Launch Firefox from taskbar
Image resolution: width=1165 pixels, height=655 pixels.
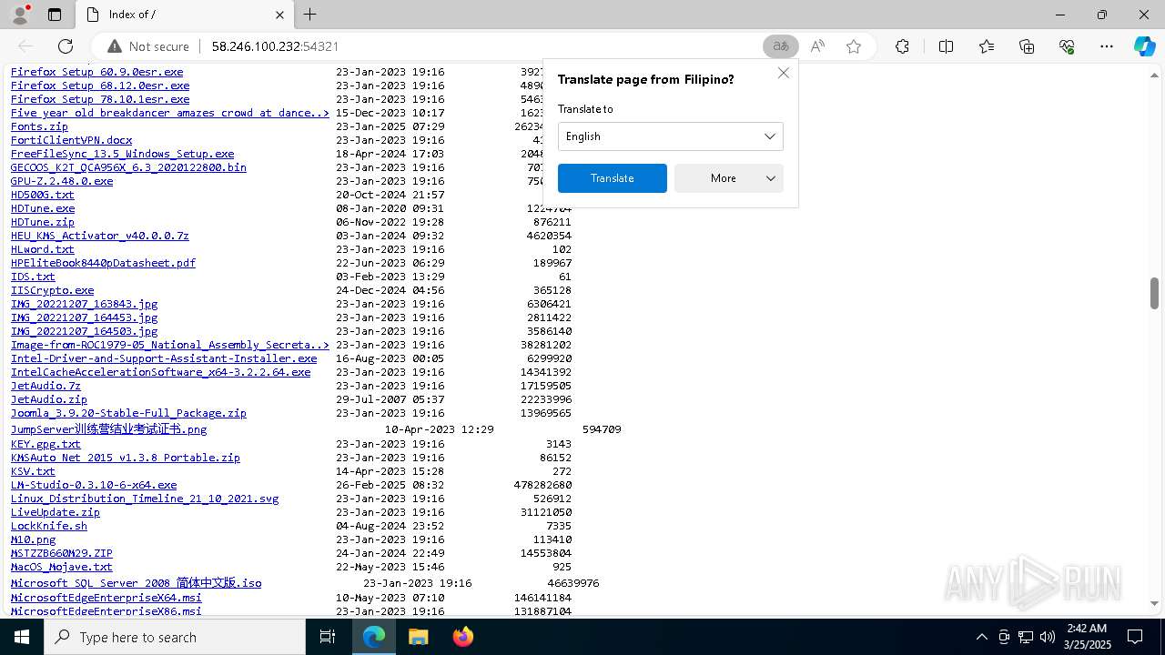point(462,637)
